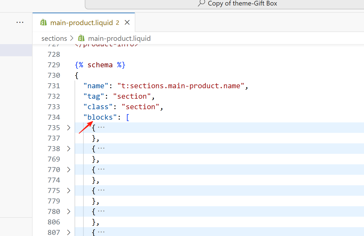Expand the fold chevron at line 780
This screenshot has width=364, height=236.
pyautogui.click(x=69, y=211)
